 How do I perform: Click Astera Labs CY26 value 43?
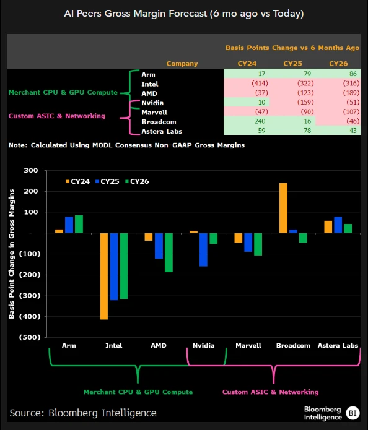[353, 131]
